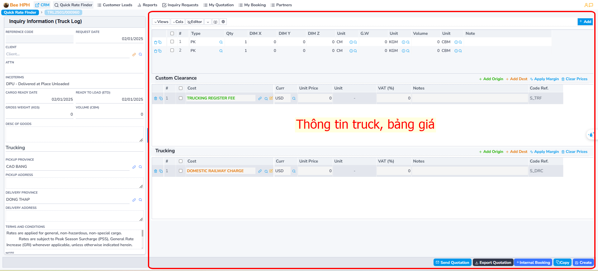This screenshot has width=598, height=271.
Task: Open the Pickup Province CAO BANG field
Action: click(67, 167)
